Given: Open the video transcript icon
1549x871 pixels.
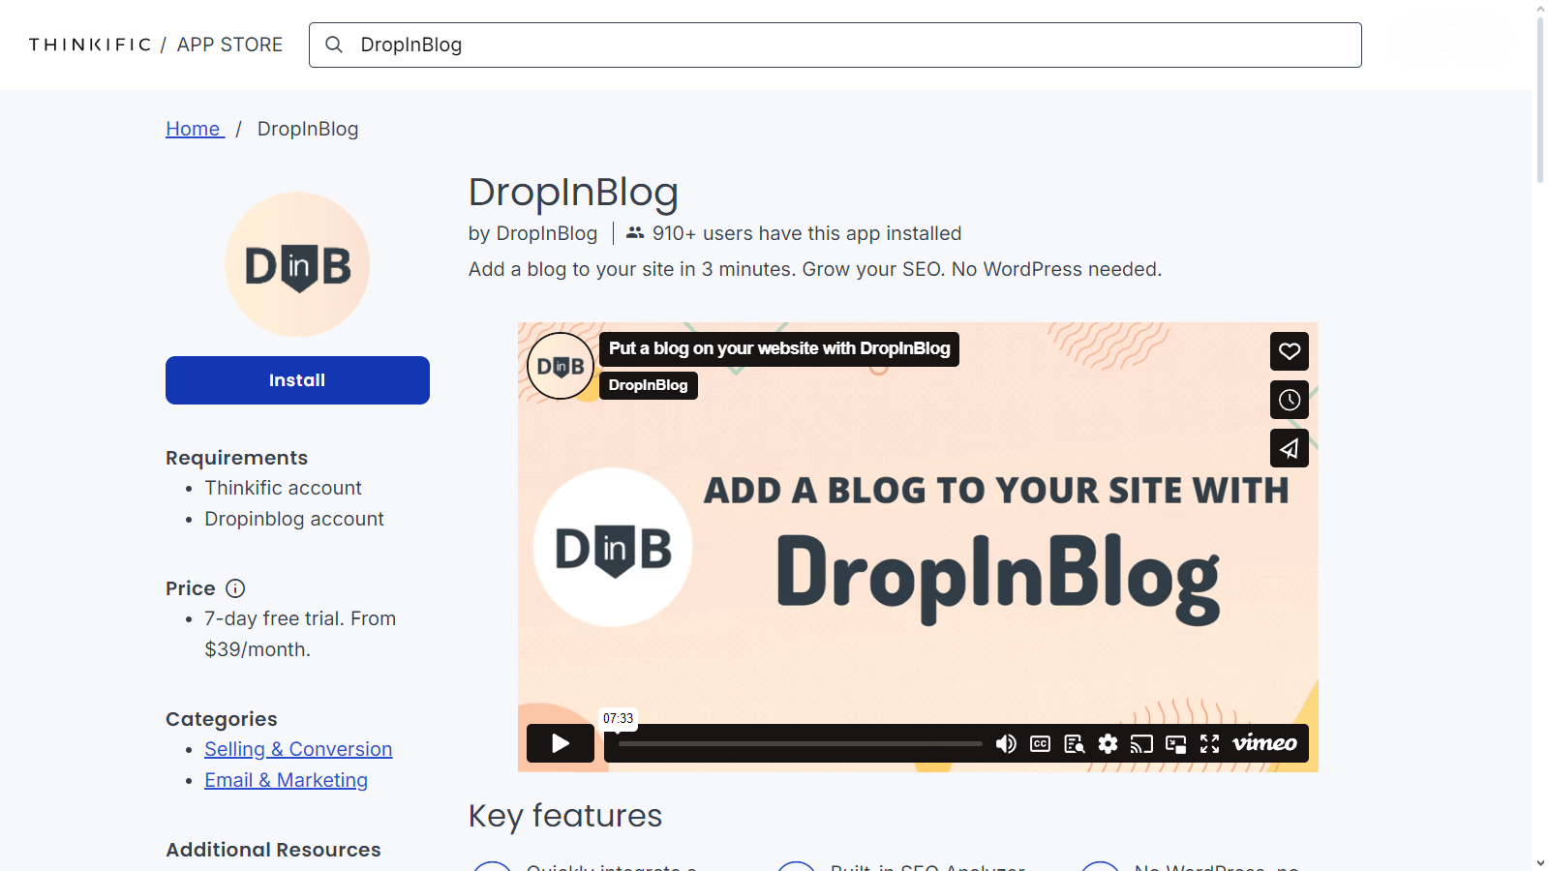Looking at the screenshot, I should tap(1074, 743).
